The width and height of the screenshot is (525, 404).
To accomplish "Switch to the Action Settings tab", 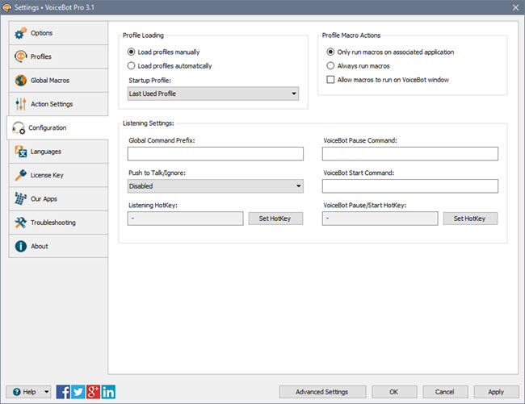I will tap(58, 104).
